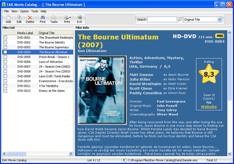This screenshot has width=234, height=164.
Task: Click the Exit toolbar icon
Action: [x=80, y=18]
